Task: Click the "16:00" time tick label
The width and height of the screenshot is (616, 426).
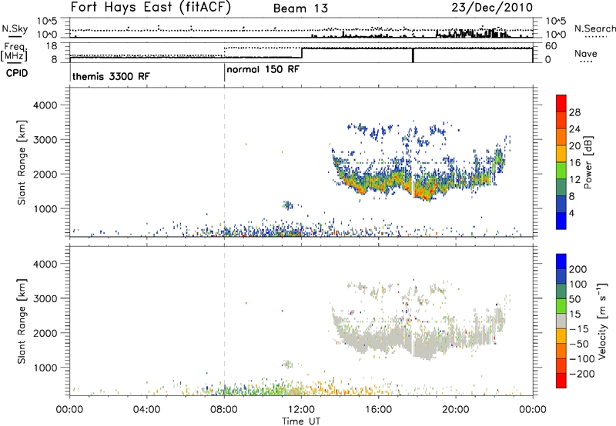Action: click(378, 410)
